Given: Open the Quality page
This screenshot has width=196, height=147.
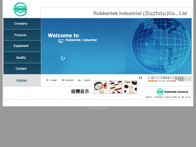Looking at the screenshot, I should click(22, 57).
